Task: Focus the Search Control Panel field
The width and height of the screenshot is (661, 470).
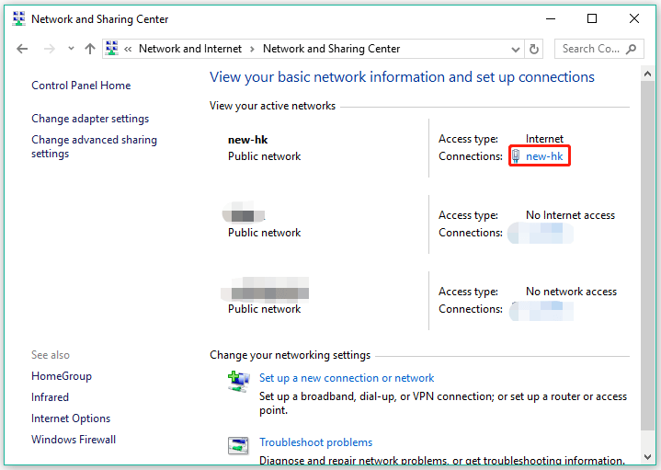Action: click(591, 49)
